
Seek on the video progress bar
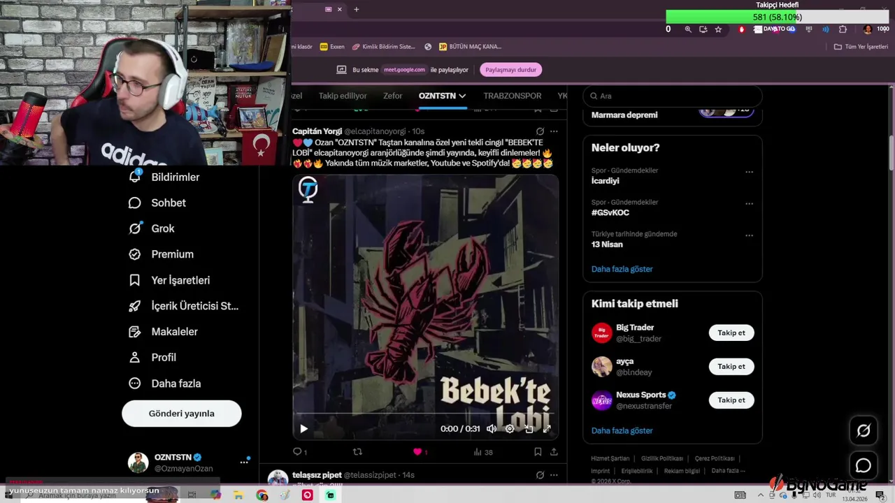pos(425,414)
